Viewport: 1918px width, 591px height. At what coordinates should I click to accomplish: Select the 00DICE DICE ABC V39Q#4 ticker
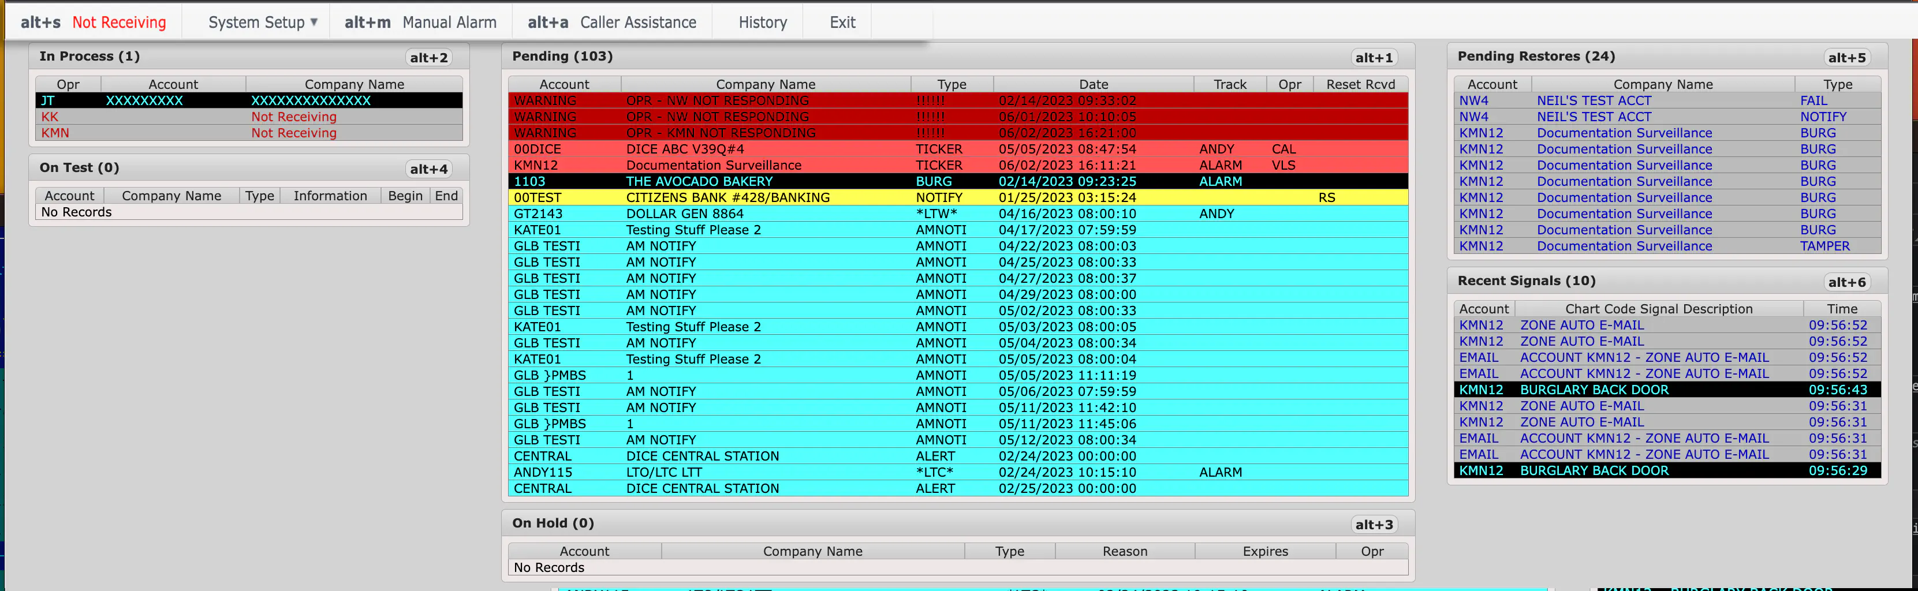tap(958, 149)
